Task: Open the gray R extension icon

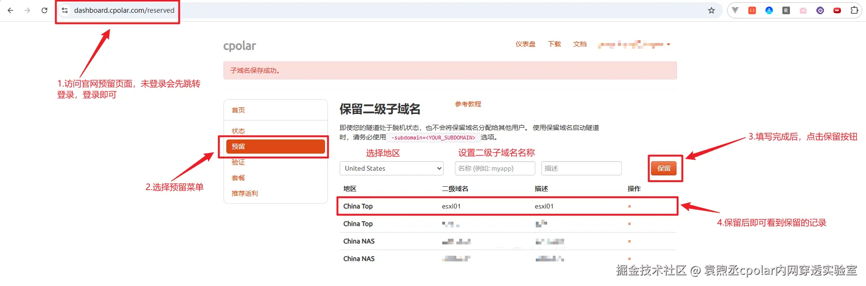Action: click(786, 10)
